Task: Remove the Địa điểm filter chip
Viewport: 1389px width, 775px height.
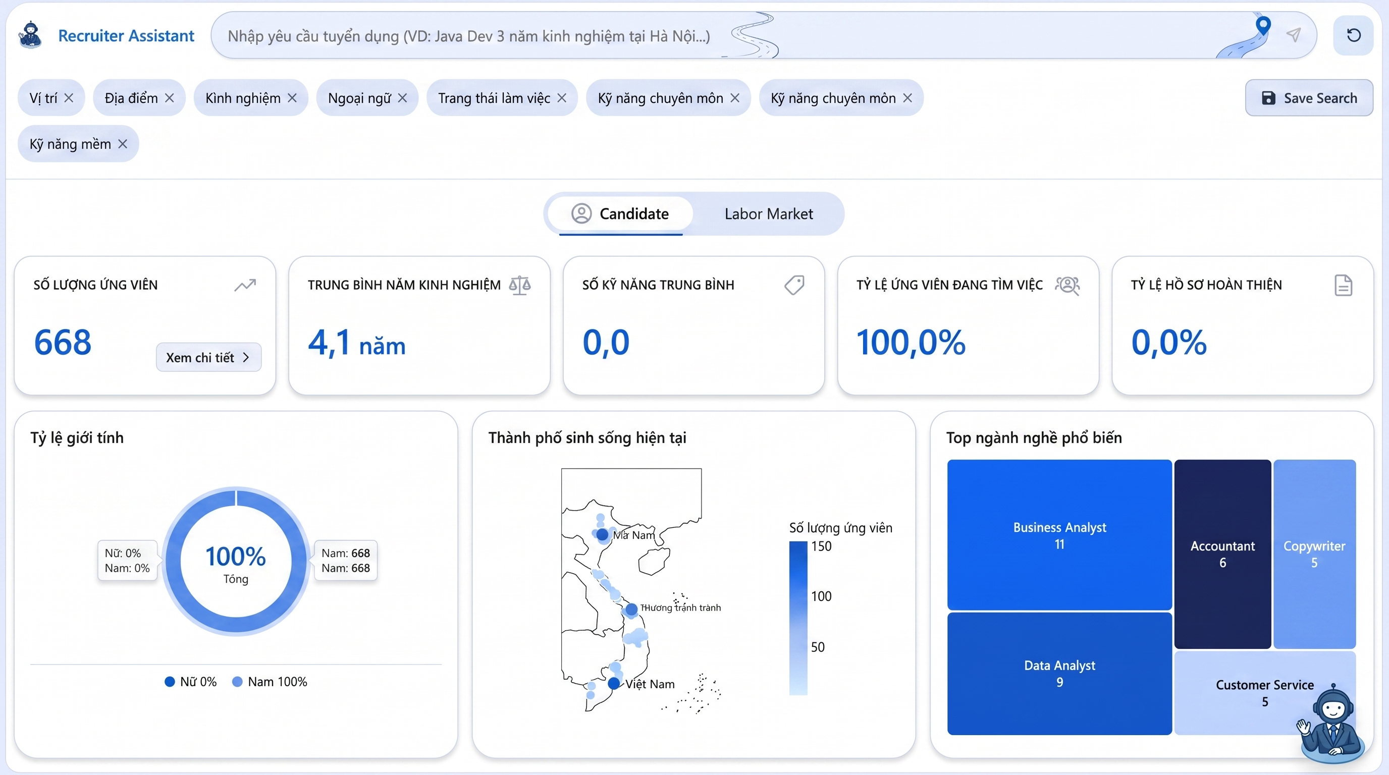Action: click(x=169, y=98)
